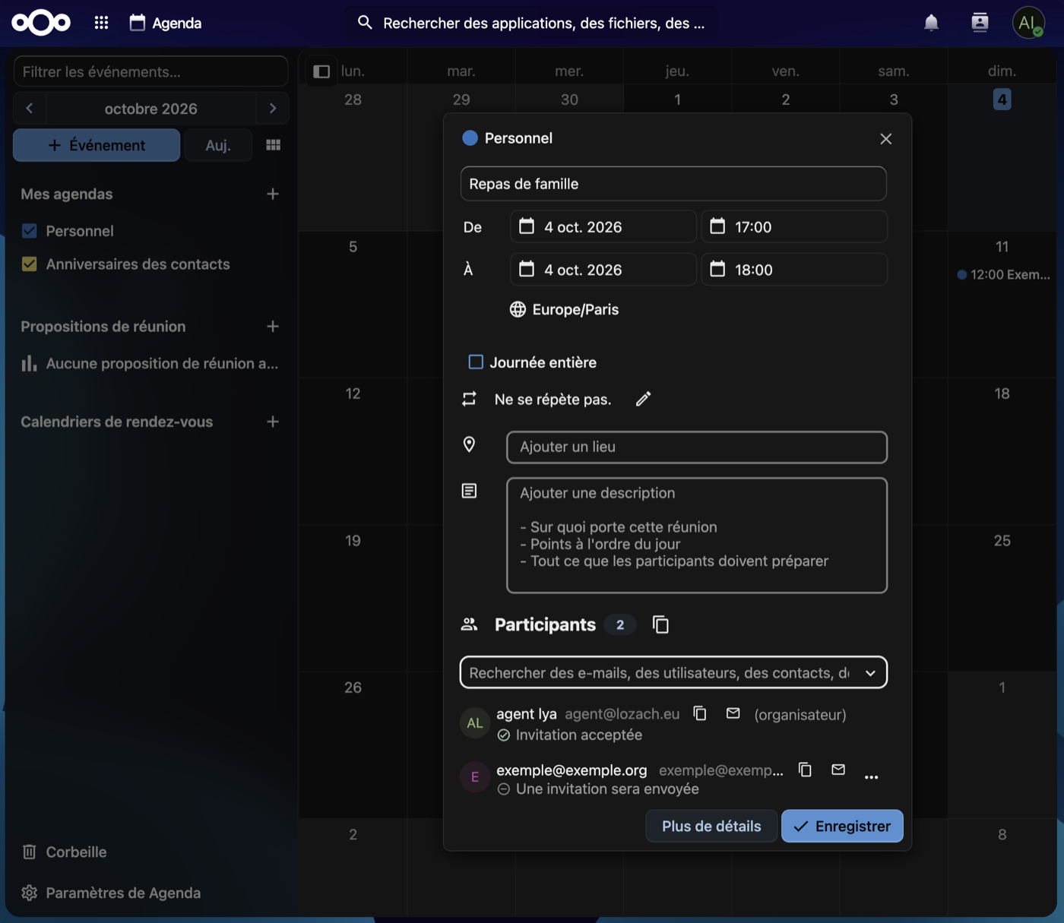
Task: Toggle Anniversaires des contacts checkbox
Action: 30,264
